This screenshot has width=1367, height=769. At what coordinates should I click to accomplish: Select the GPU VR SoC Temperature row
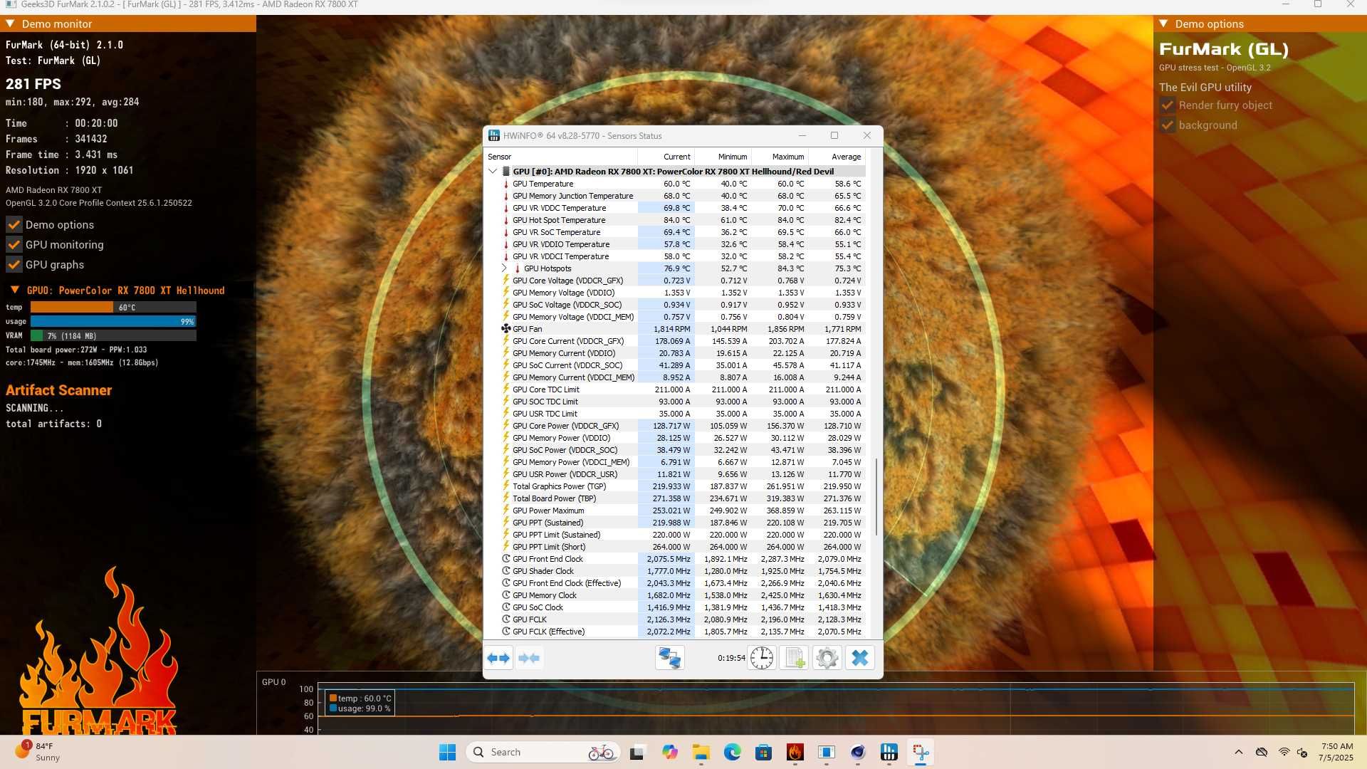tap(675, 232)
